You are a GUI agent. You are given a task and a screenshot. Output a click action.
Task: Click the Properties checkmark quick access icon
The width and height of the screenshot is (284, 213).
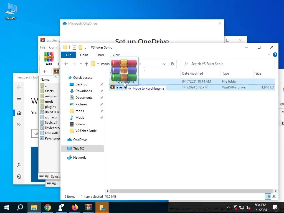(74, 47)
